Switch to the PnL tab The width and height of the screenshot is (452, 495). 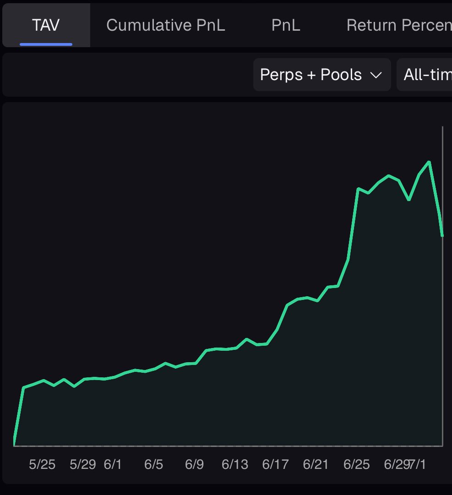click(x=285, y=25)
